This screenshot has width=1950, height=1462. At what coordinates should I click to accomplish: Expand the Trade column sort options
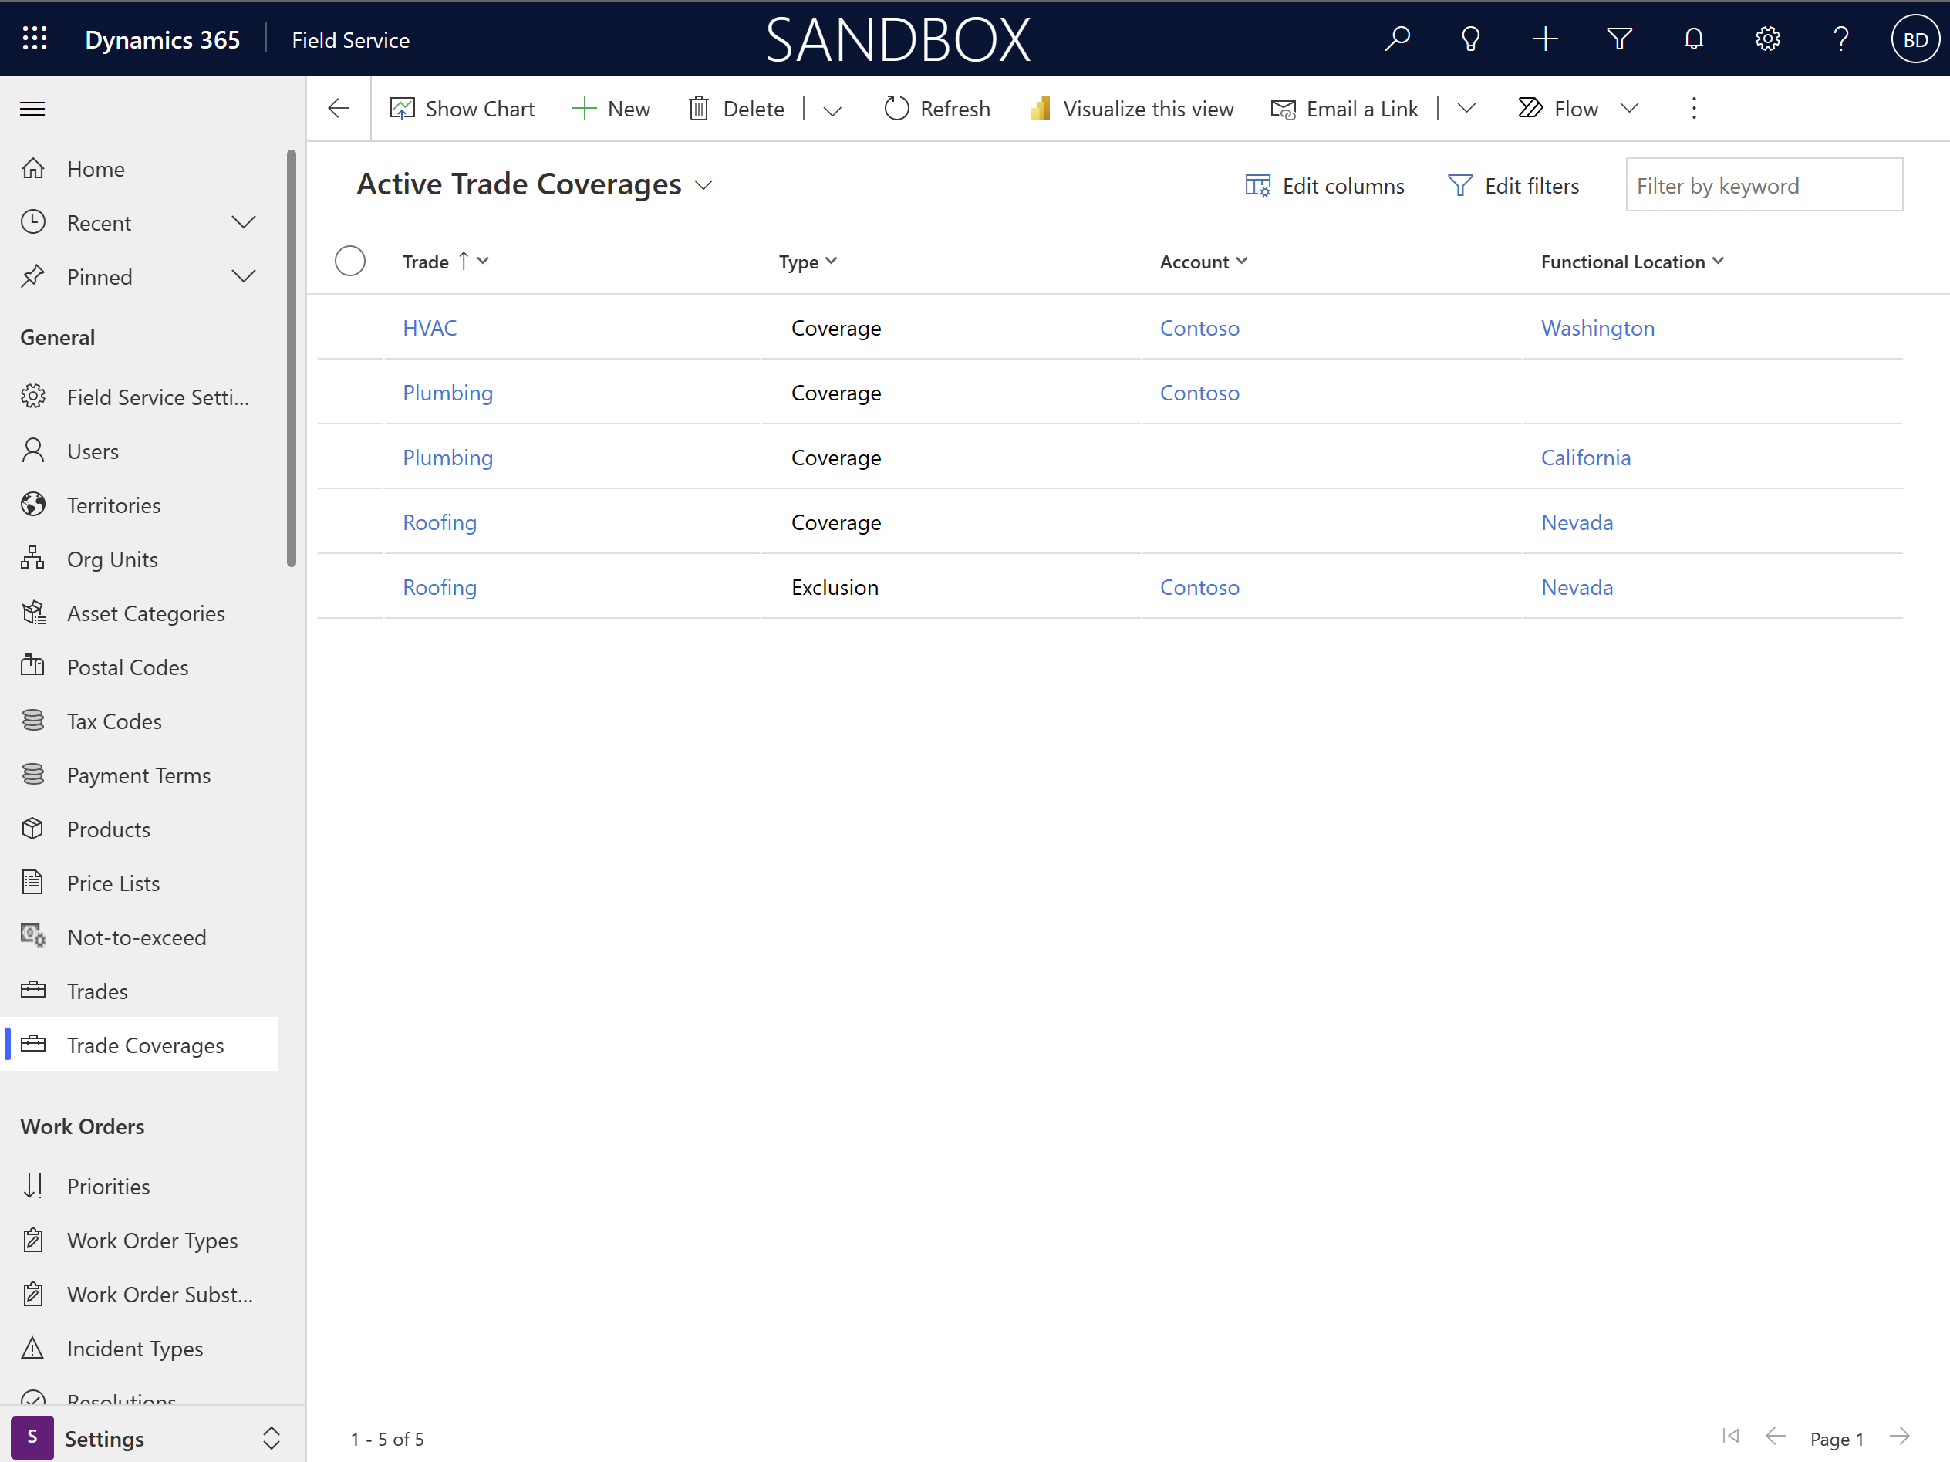pyautogui.click(x=482, y=259)
